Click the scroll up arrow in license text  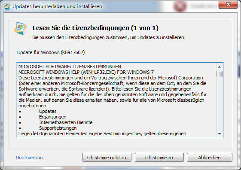(x=220, y=67)
